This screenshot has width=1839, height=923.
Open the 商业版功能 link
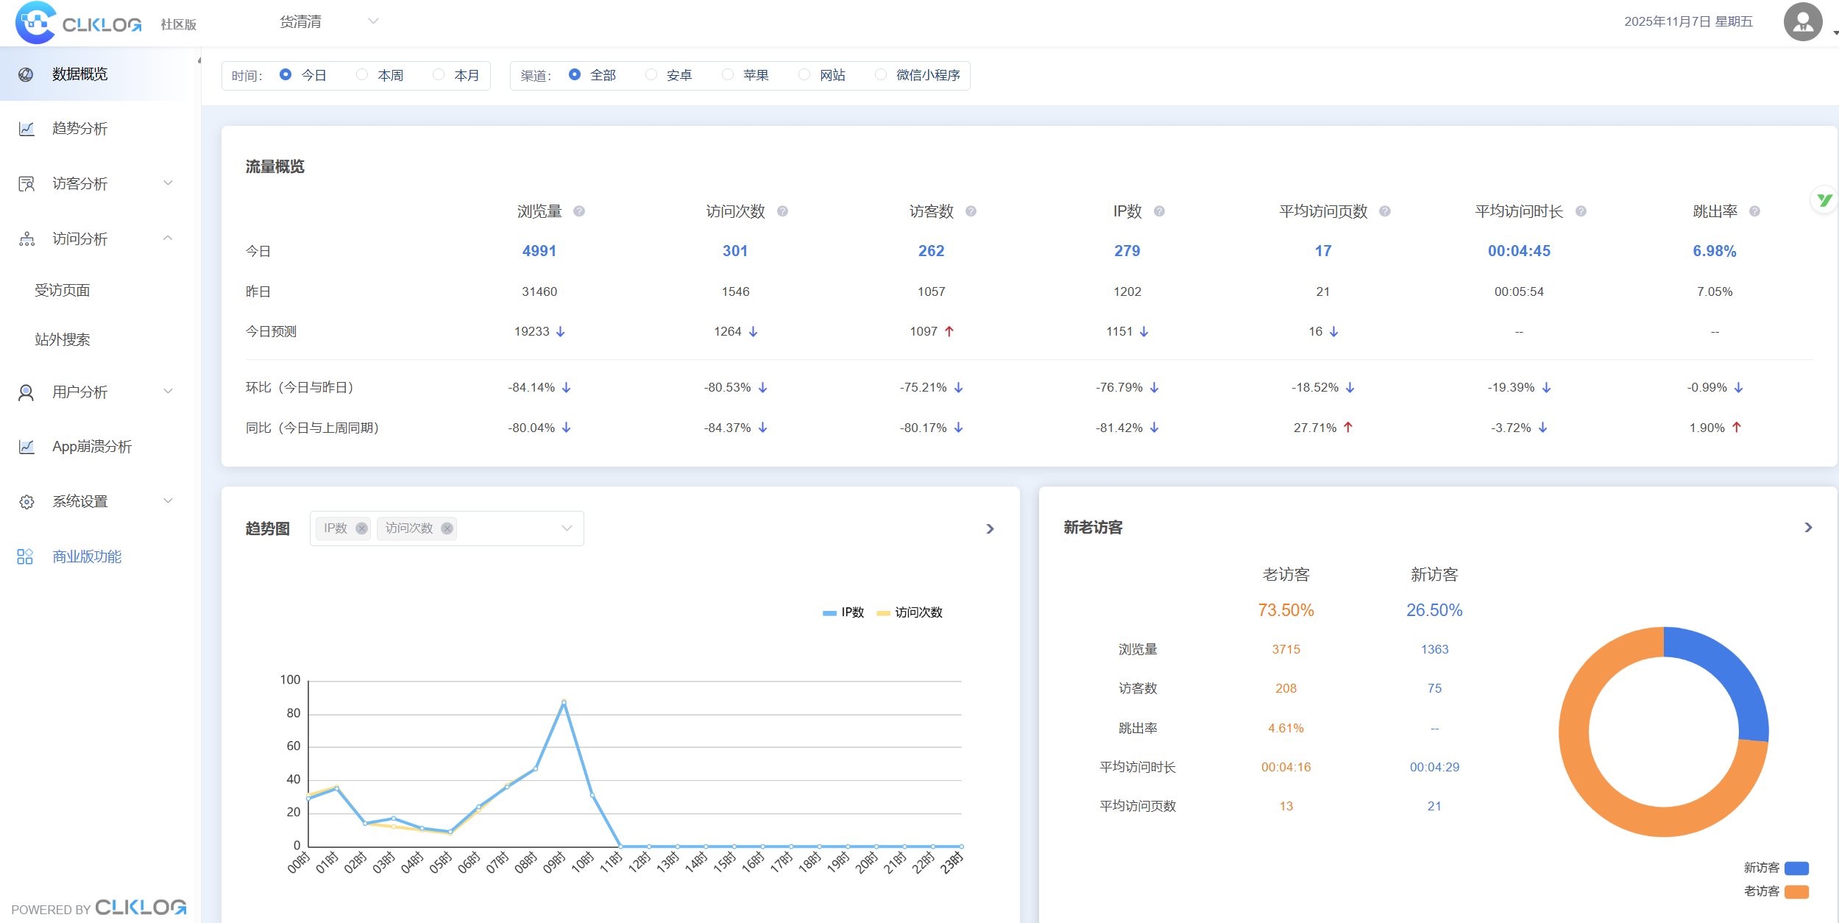pyautogui.click(x=87, y=556)
